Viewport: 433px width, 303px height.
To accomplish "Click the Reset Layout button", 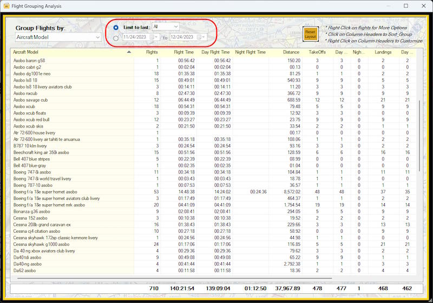I will [310, 34].
